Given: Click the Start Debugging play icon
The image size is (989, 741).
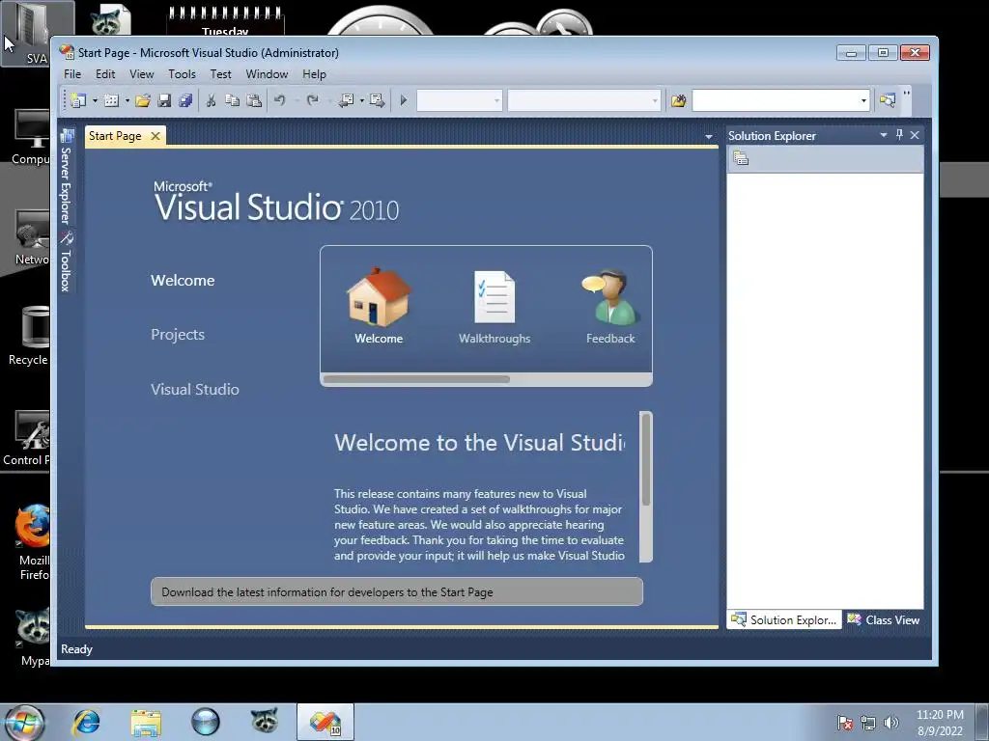Looking at the screenshot, I should [404, 100].
